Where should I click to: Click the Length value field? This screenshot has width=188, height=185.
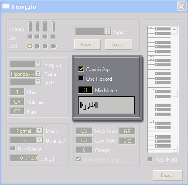[x=24, y=158]
